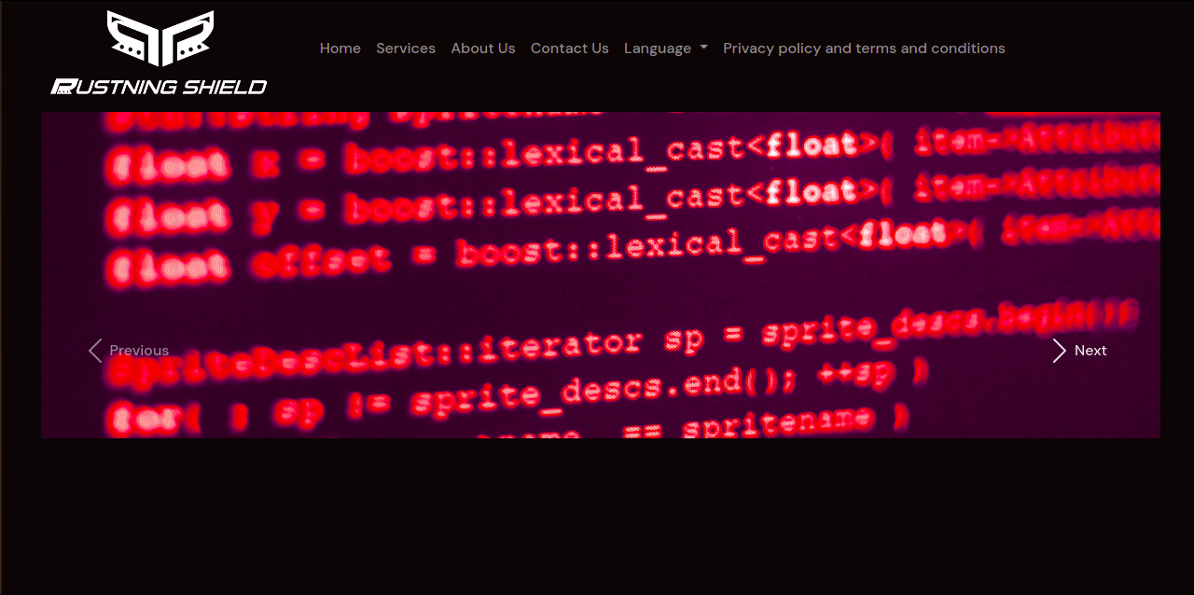
Task: View Privacy policy and terms and conditions
Action: (864, 48)
